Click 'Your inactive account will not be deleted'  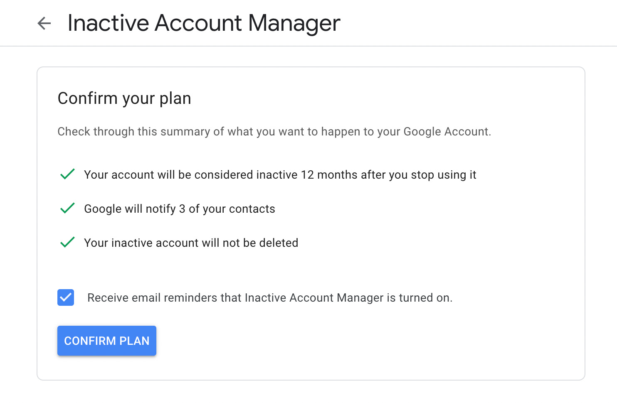point(191,243)
